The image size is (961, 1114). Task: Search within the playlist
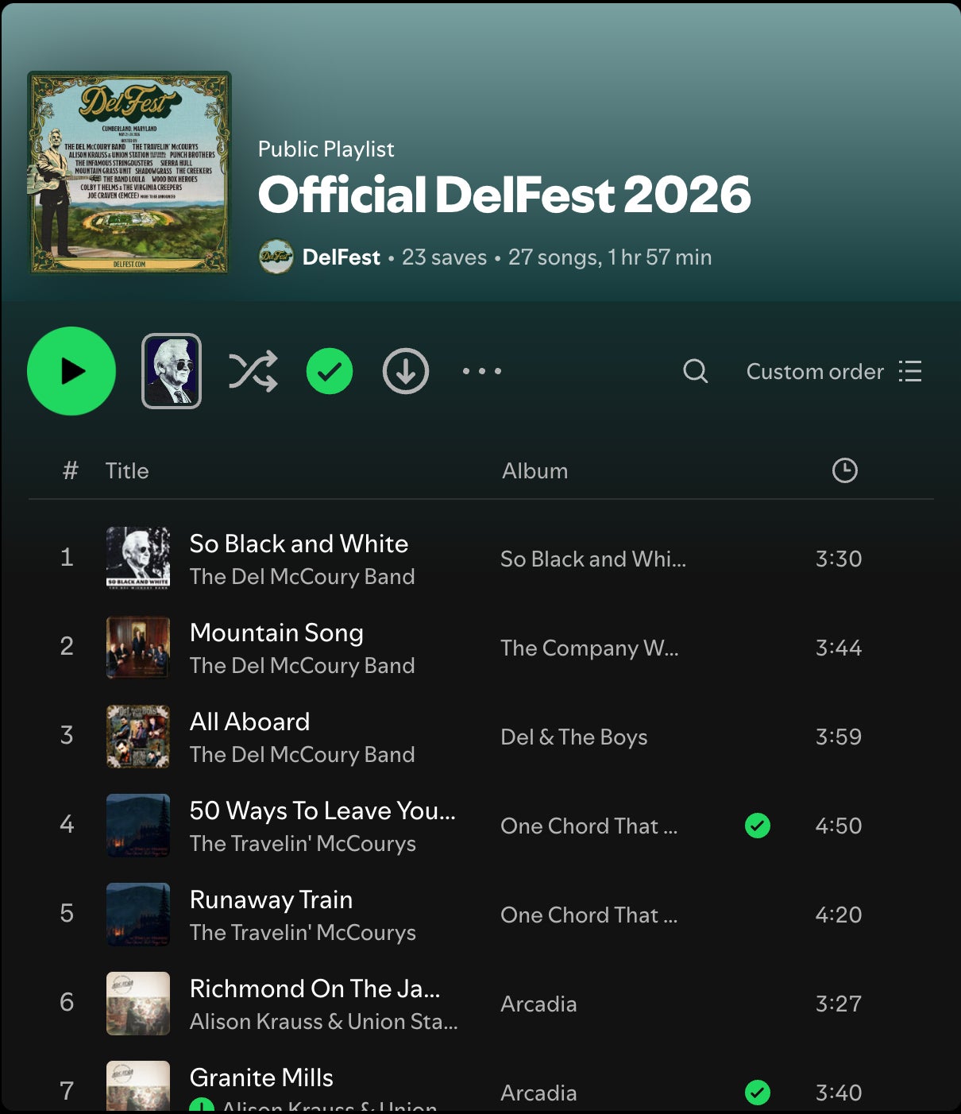pyautogui.click(x=696, y=371)
